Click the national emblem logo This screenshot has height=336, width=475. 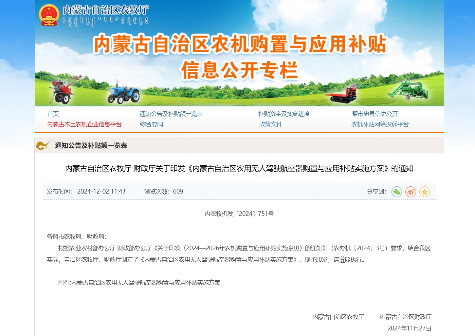(x=49, y=15)
